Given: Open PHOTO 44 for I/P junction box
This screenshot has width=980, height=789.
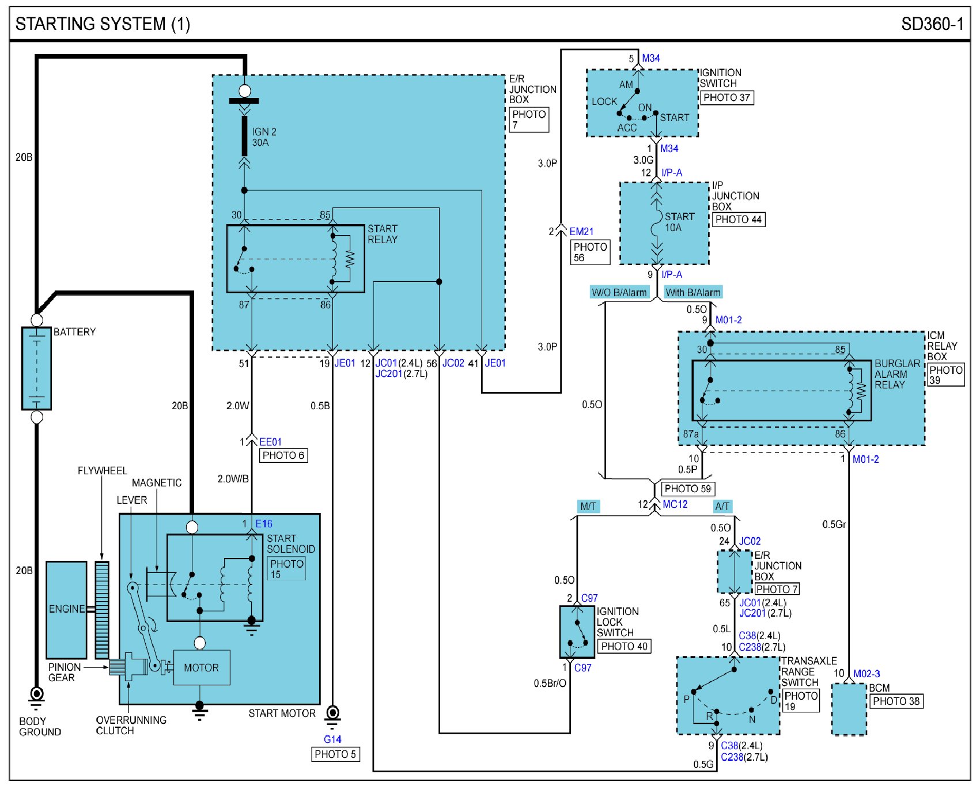Looking at the screenshot, I should tap(738, 220).
